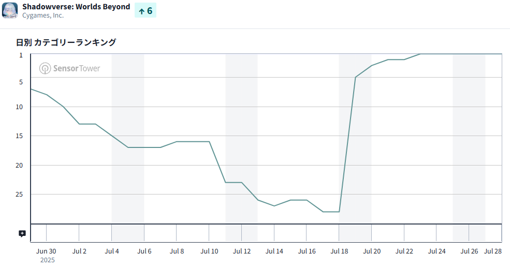
Task: Select the 日別 カテゴリーランキング chart heading
Action: click(66, 42)
